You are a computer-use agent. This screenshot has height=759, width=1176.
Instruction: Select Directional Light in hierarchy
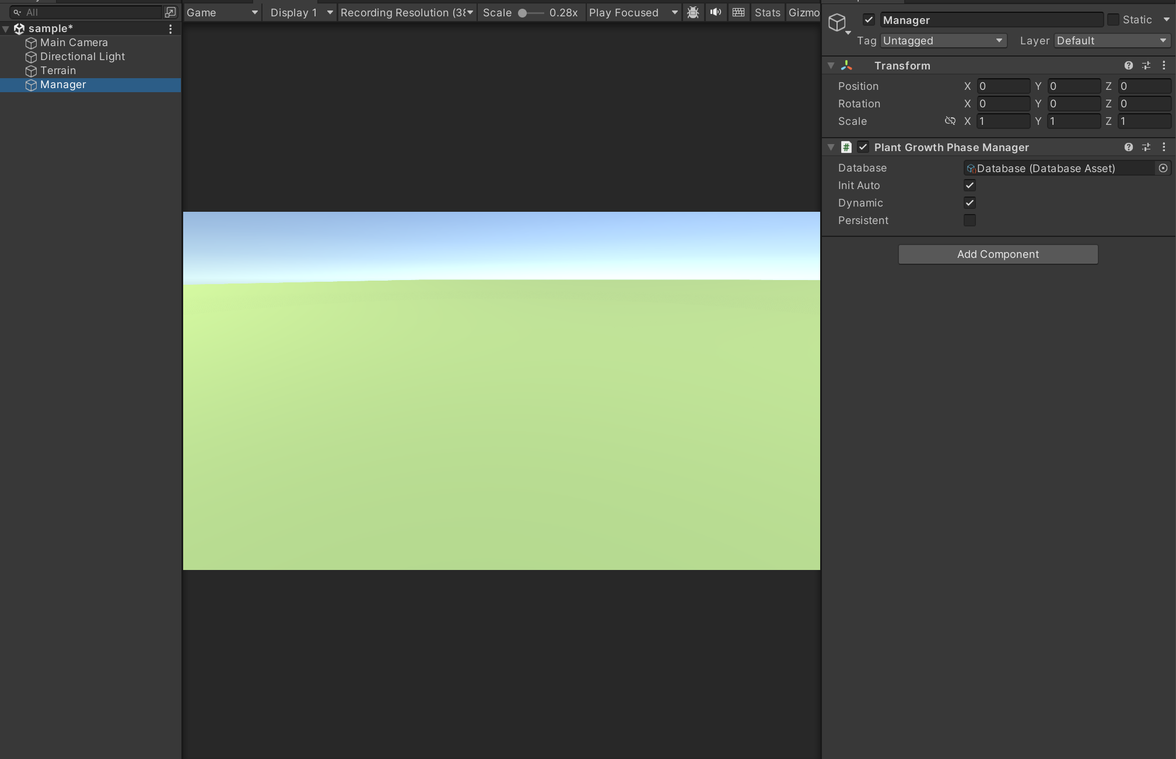click(90, 57)
